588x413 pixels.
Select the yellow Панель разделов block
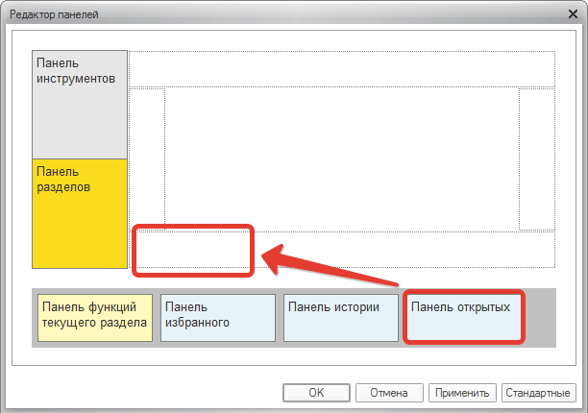pos(80,213)
